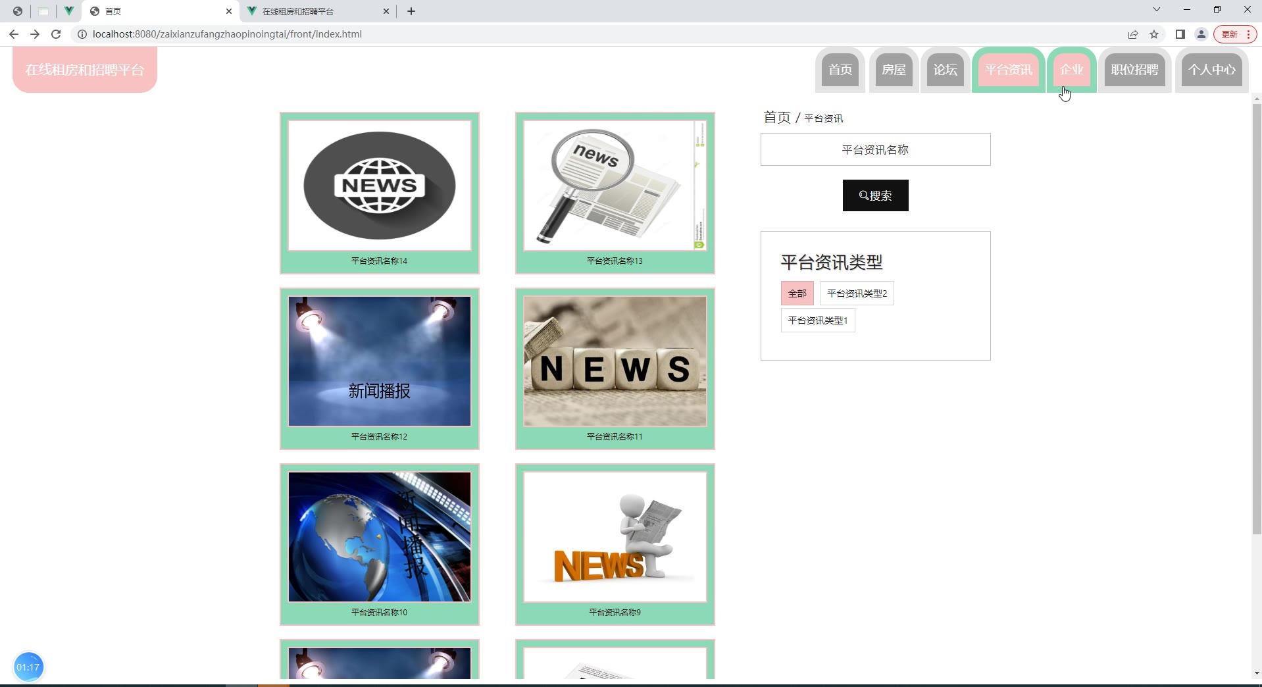Reload the current page
Image resolution: width=1262 pixels, height=687 pixels.
(x=56, y=34)
